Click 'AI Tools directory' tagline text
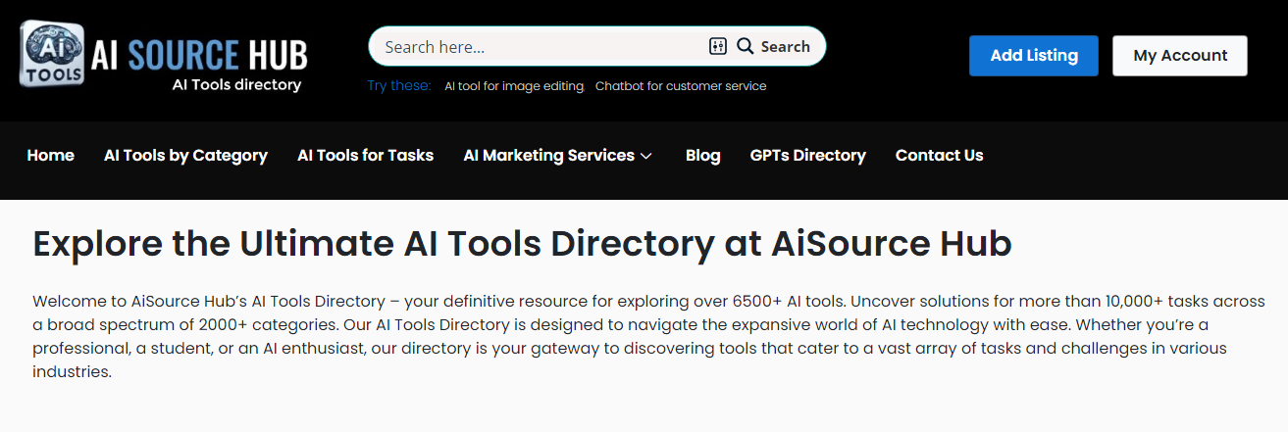The image size is (1288, 432). pyautogui.click(x=236, y=85)
